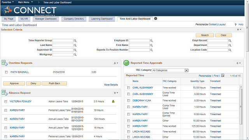Click warning icon on Victoria Fowley's request

click(x=113, y=101)
